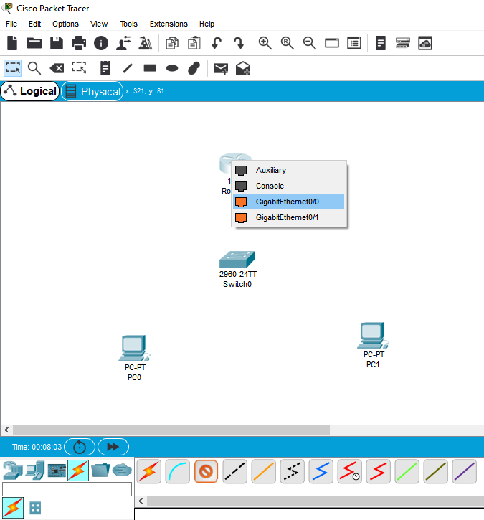Choose Auxiliary port from the popup
The height and width of the screenshot is (520, 484).
[x=289, y=170]
